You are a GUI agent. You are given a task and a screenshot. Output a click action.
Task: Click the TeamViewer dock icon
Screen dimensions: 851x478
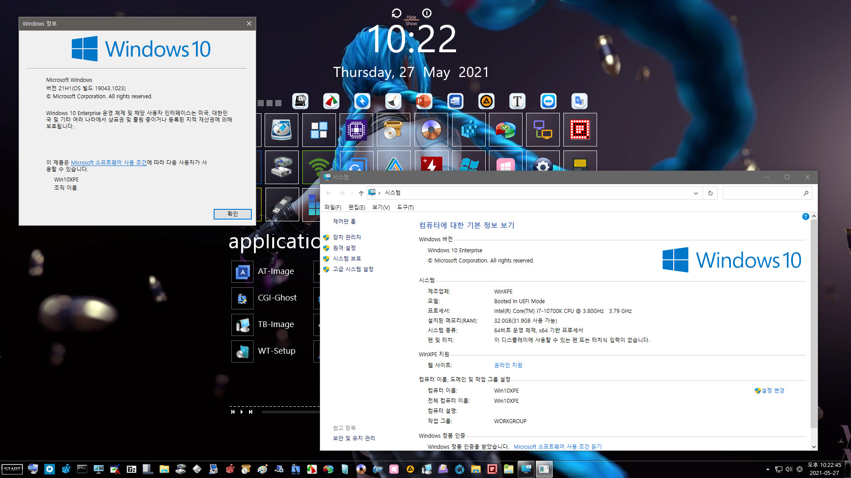pos(548,101)
